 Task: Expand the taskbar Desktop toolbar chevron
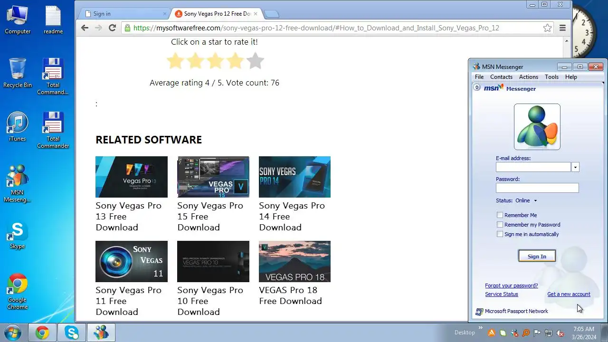(x=480, y=328)
